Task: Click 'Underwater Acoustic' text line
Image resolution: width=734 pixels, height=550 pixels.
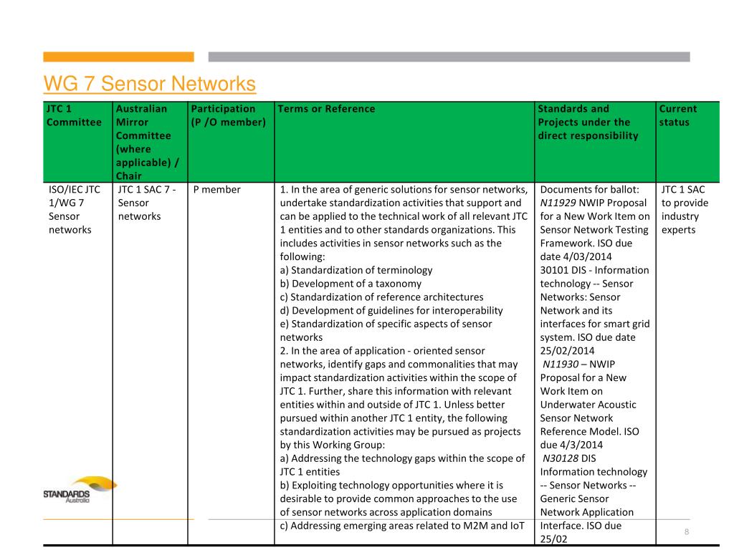Action: coord(588,405)
